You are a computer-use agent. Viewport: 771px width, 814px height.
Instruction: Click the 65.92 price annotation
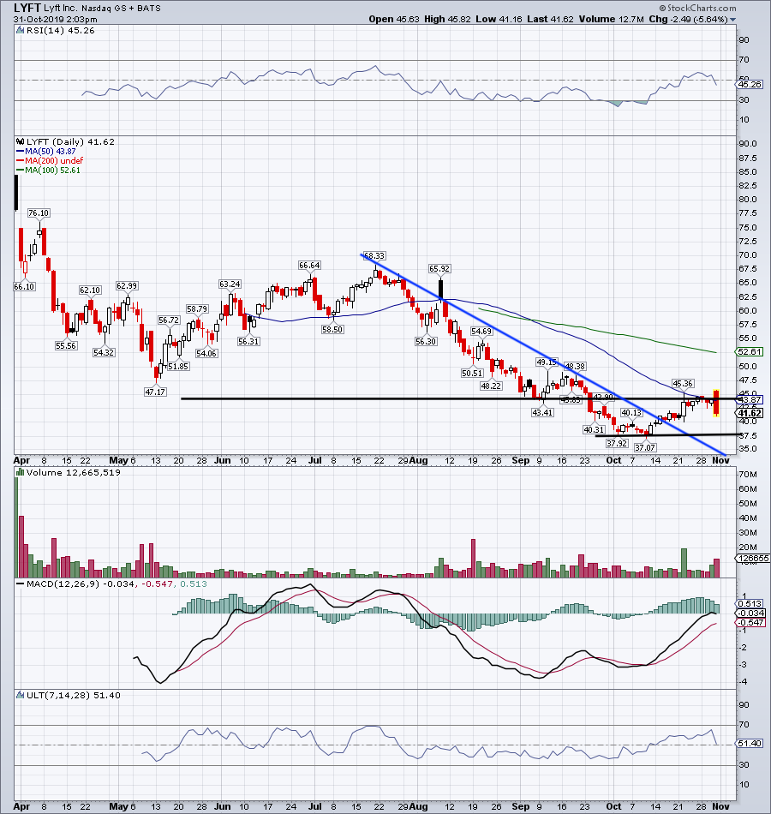(x=439, y=269)
